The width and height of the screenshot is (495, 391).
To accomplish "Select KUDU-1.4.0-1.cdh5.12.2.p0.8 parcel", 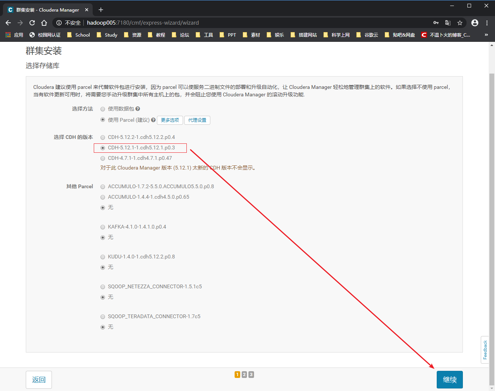I will (103, 257).
